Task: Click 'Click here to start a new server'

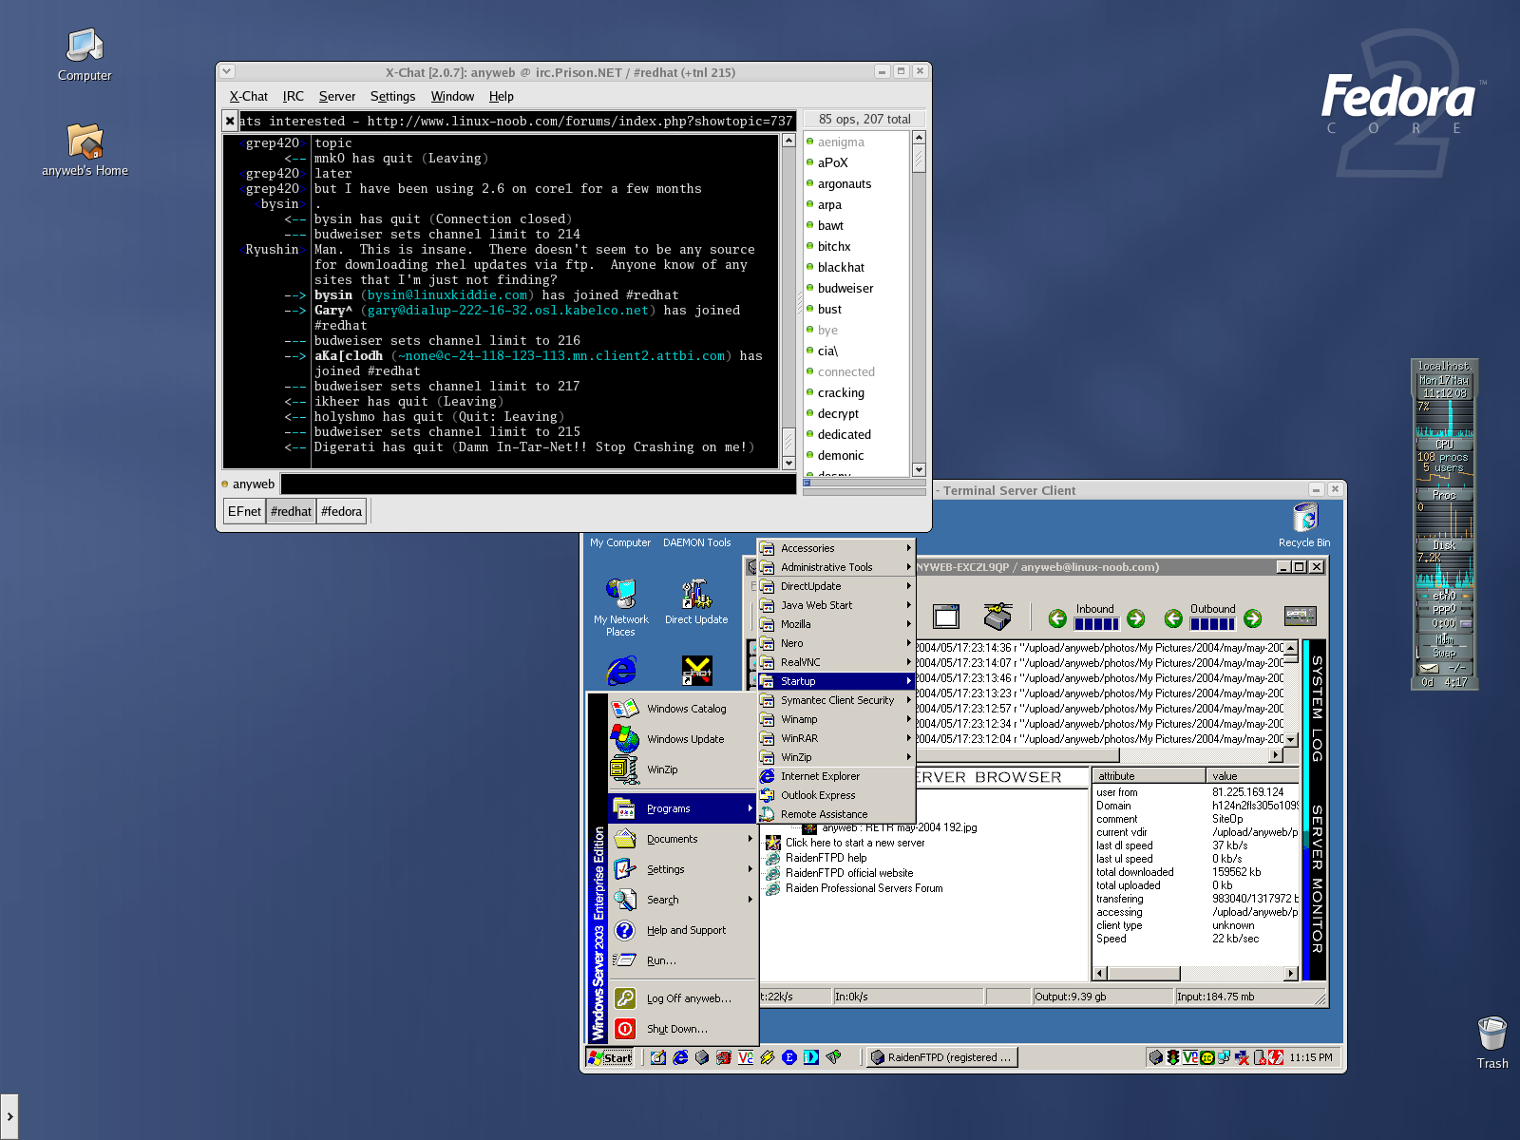Action: [x=854, y=843]
